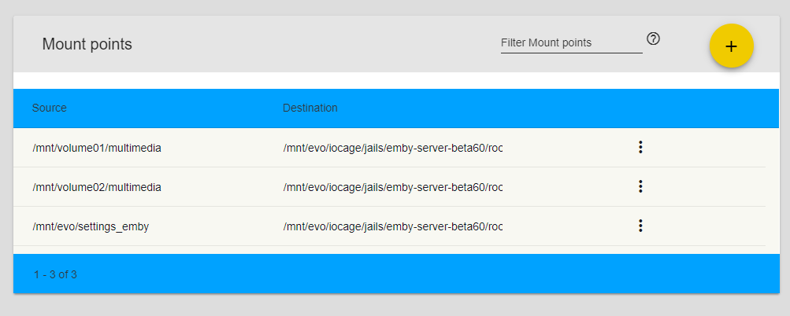
Task: Click the Filter Mount points field
Action: [x=571, y=42]
